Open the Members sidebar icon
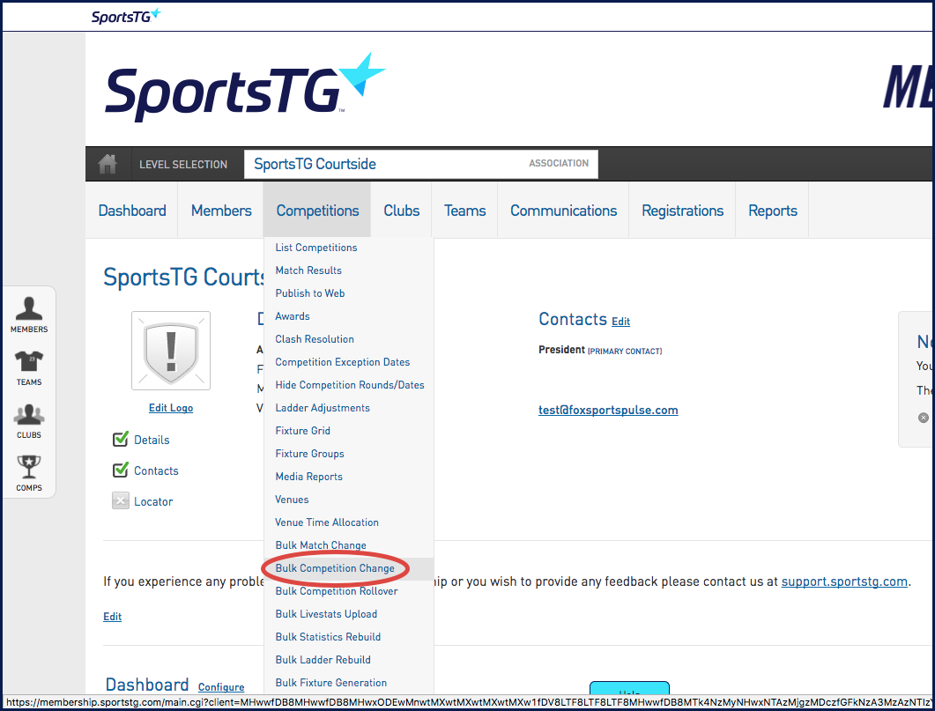 tap(28, 315)
